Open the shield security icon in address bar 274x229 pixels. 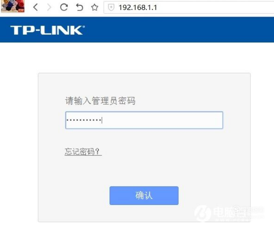[111, 7]
